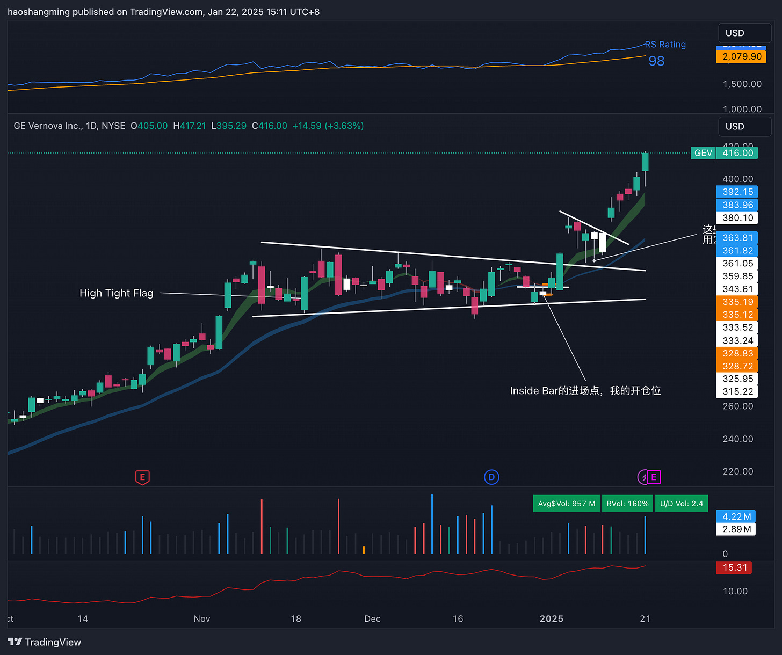
Task: Click the white 315.22 price label
Action: 737,391
